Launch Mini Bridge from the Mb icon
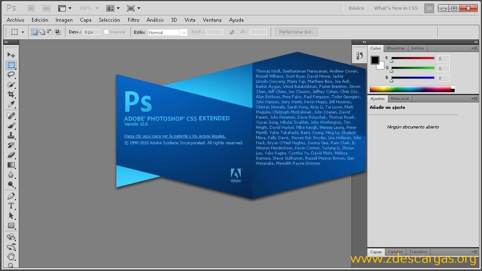The width and height of the screenshot is (482, 271). pos(47,8)
